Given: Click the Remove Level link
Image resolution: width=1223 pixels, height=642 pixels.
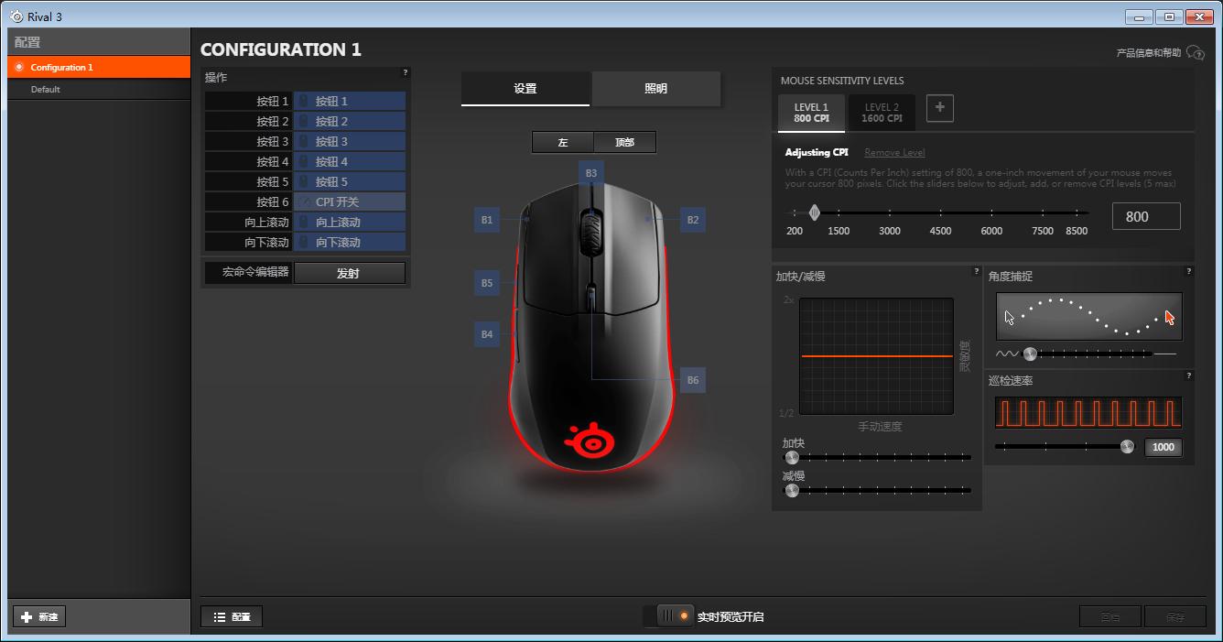Looking at the screenshot, I should tap(893, 151).
